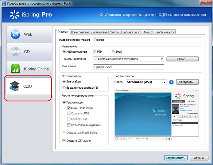Click the Опубликовать button
Image resolution: width=213 pixels, height=165 pixels.
click(x=176, y=158)
